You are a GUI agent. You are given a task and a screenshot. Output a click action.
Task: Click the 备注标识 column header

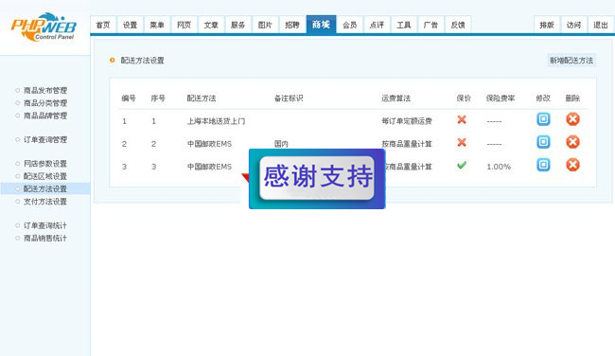[x=289, y=98]
